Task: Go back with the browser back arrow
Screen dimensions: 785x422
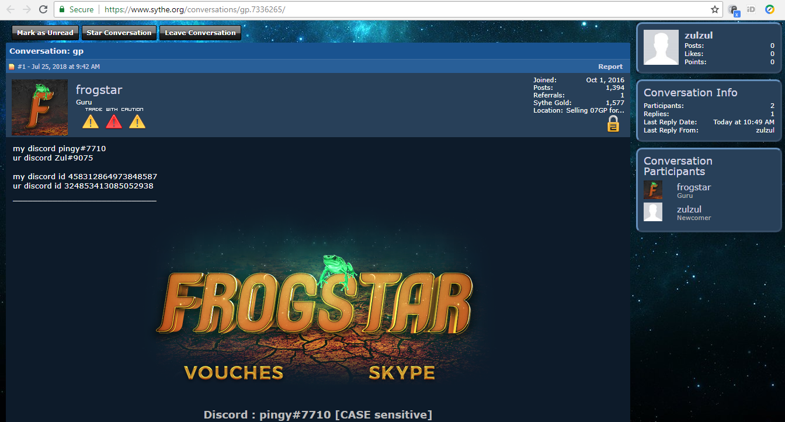Action: [x=11, y=9]
